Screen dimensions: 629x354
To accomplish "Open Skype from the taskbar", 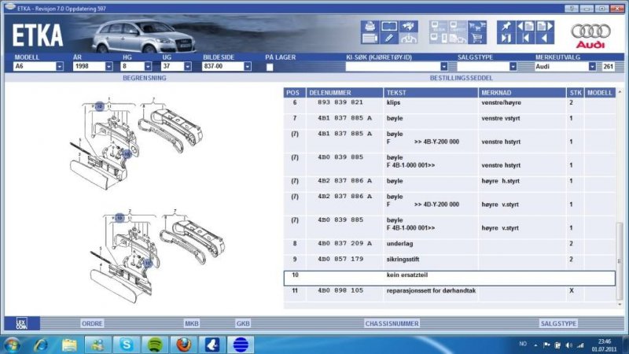I will [126, 345].
